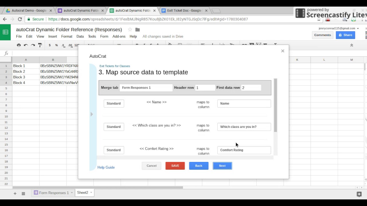
Task: Collapse the menus with chevron icon
Action: click(x=352, y=45)
